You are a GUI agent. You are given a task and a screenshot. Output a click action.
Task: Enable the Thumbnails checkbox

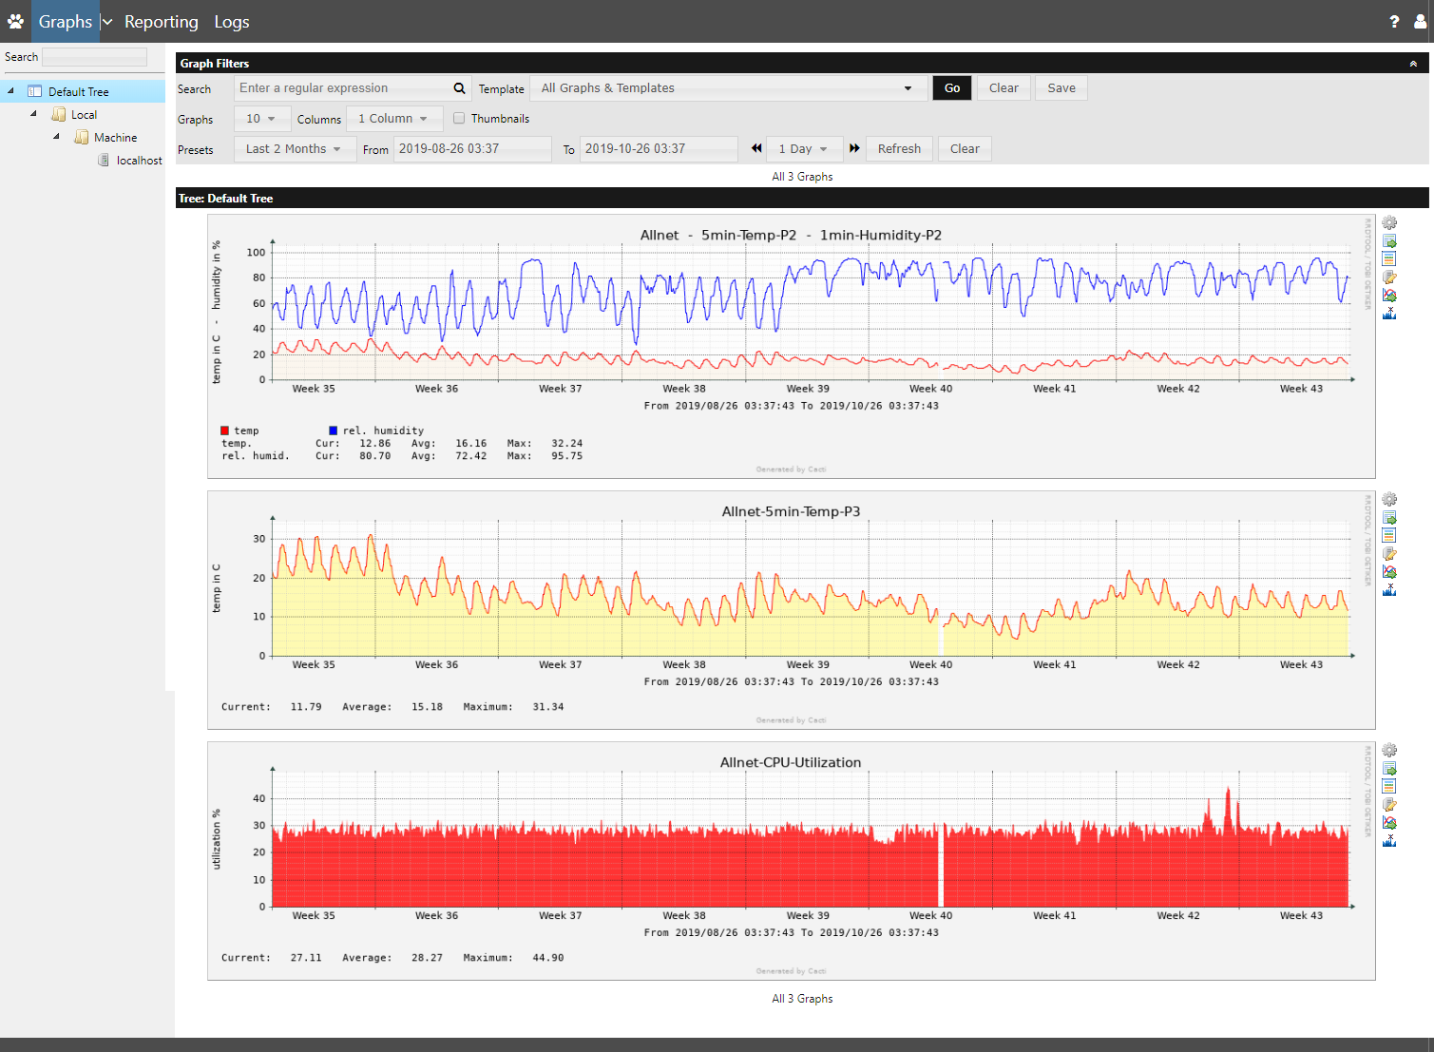(459, 118)
